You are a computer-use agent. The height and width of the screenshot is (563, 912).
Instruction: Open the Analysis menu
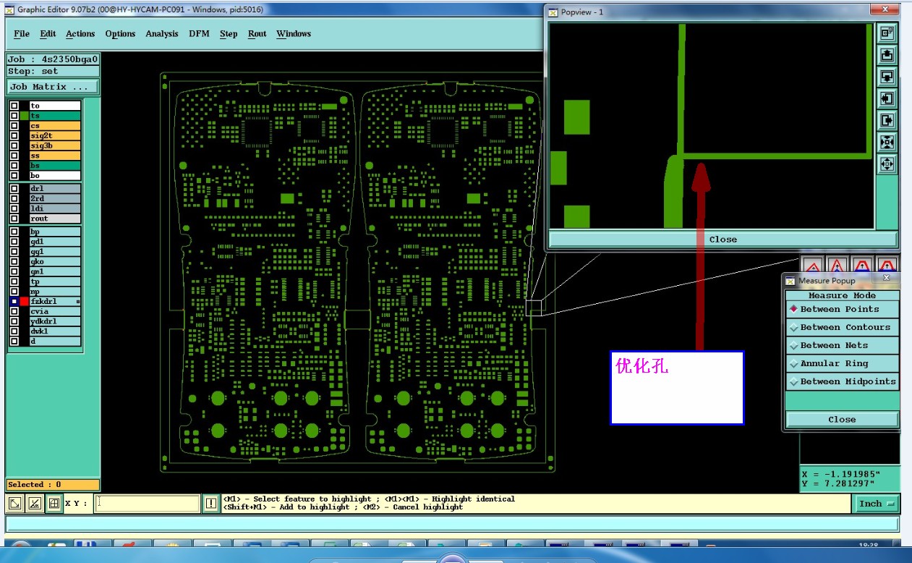tap(162, 34)
